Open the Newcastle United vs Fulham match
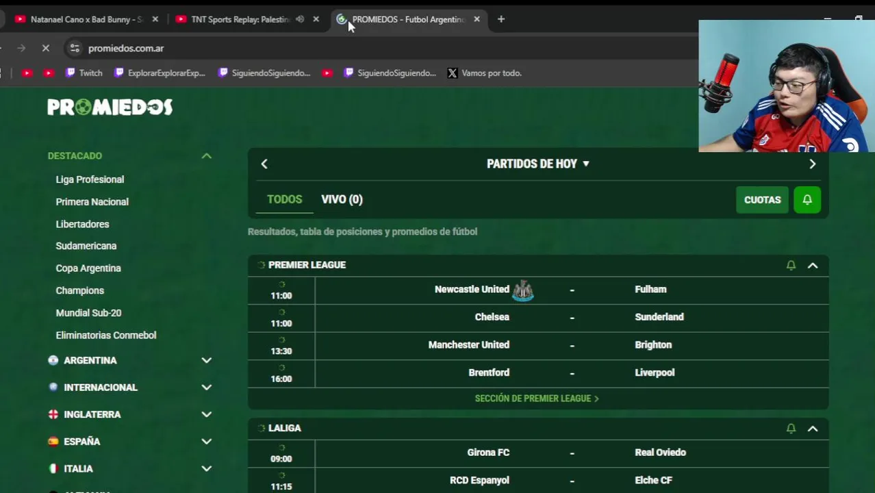Viewport: 875px width, 493px height. (538, 290)
